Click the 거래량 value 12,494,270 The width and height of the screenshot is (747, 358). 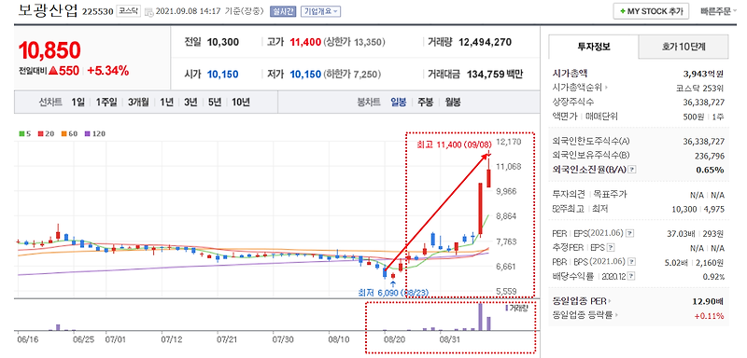click(485, 42)
